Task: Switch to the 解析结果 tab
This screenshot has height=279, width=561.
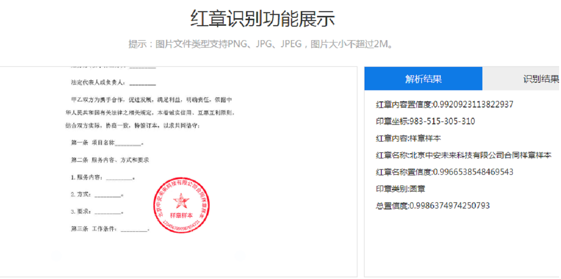Action: [x=423, y=79]
